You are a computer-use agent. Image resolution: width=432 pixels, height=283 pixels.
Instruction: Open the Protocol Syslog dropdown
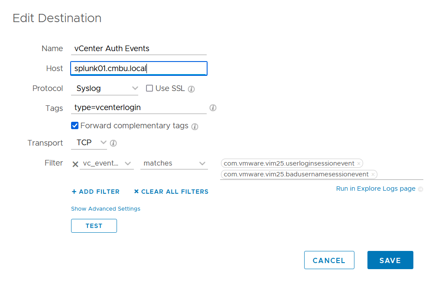[104, 88]
